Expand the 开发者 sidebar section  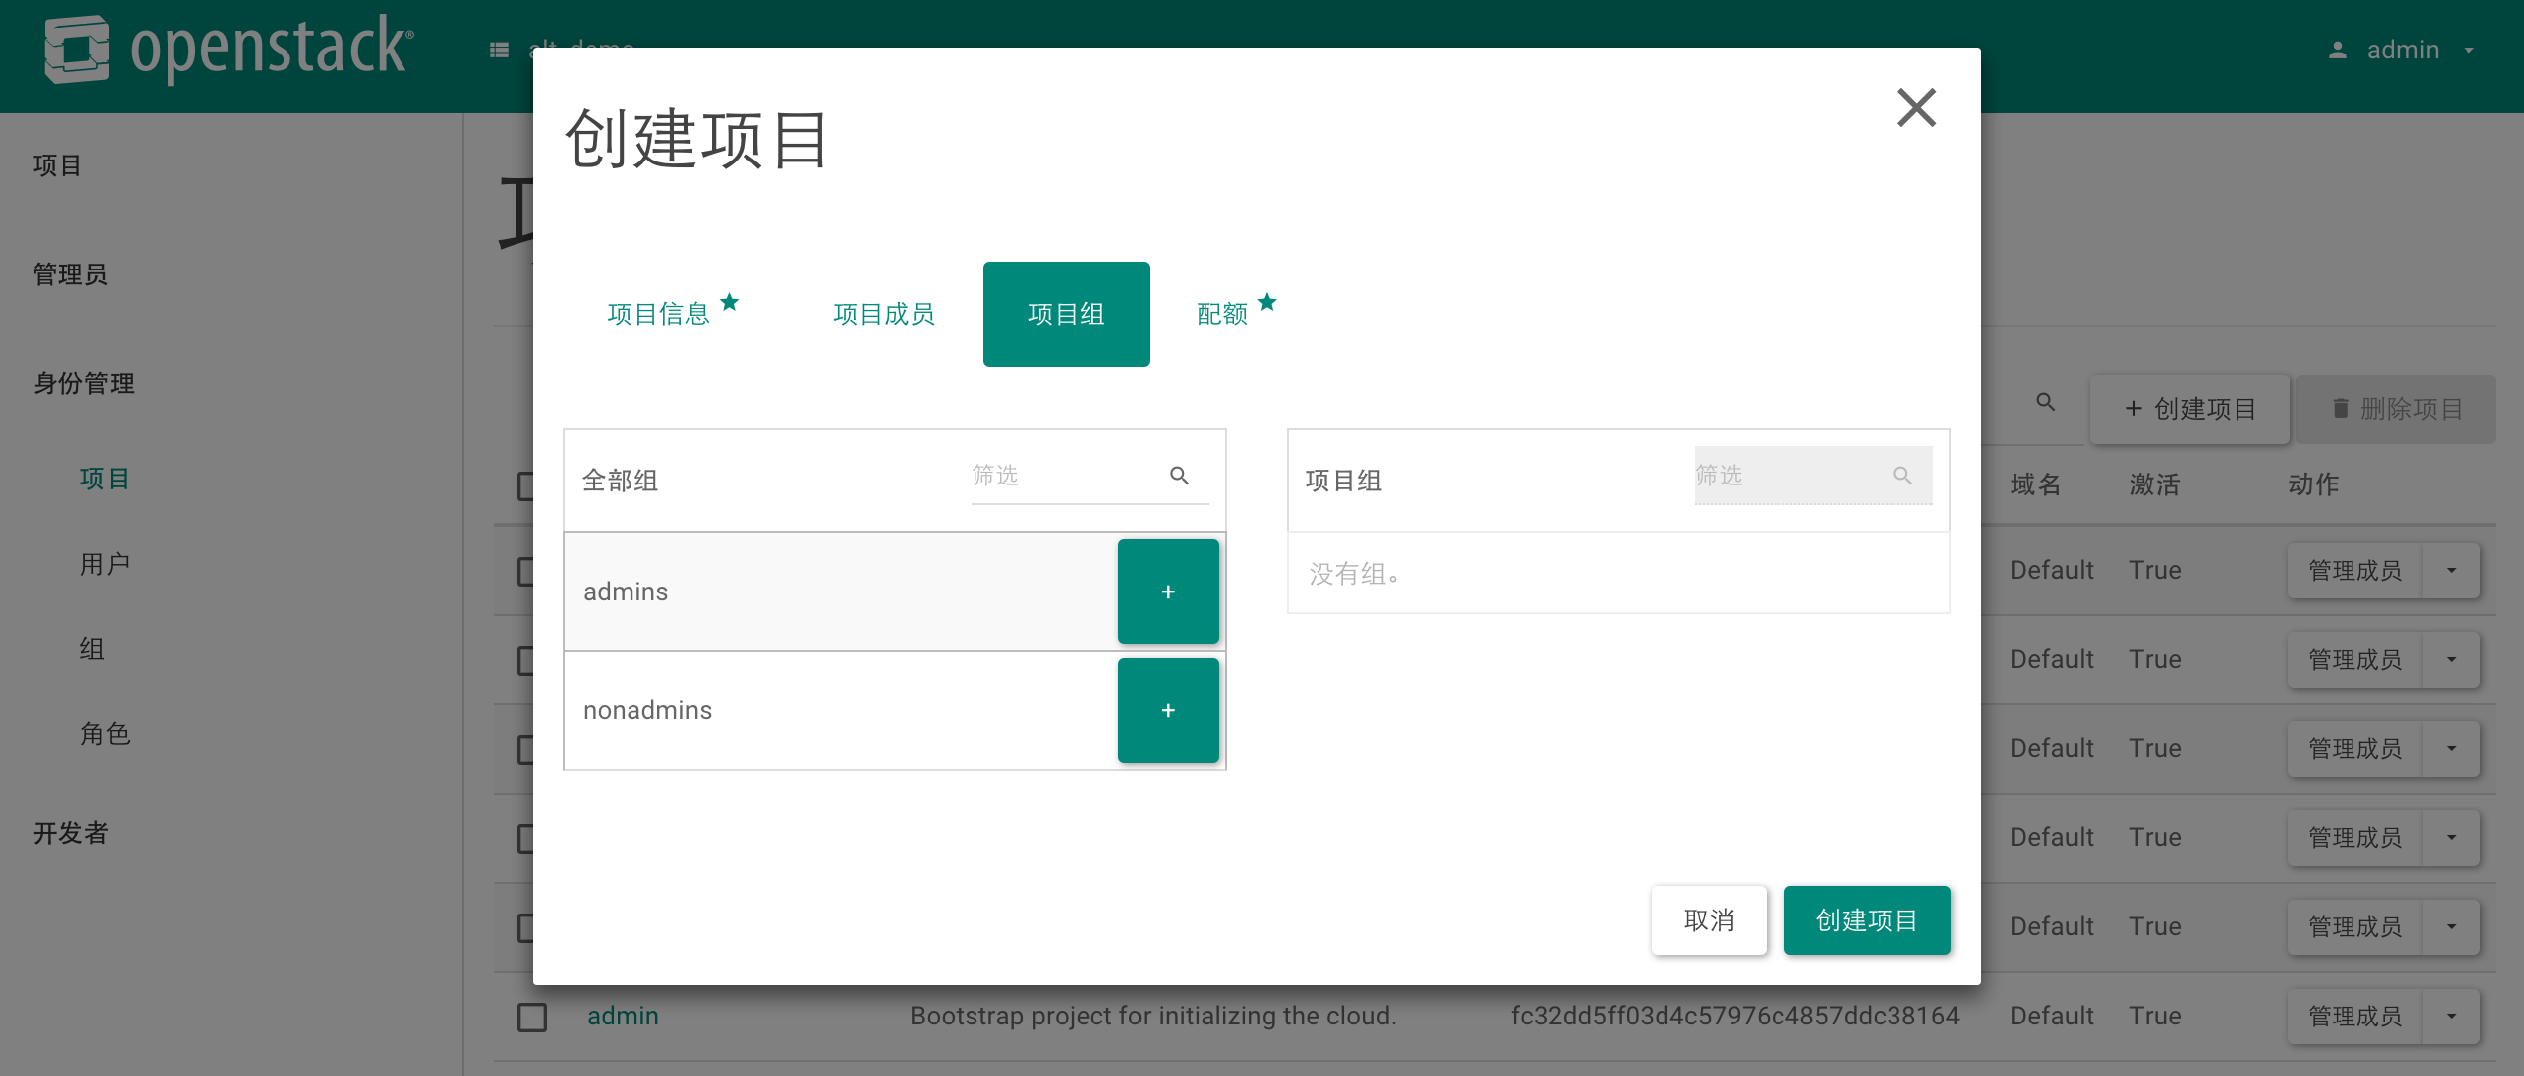pos(70,833)
